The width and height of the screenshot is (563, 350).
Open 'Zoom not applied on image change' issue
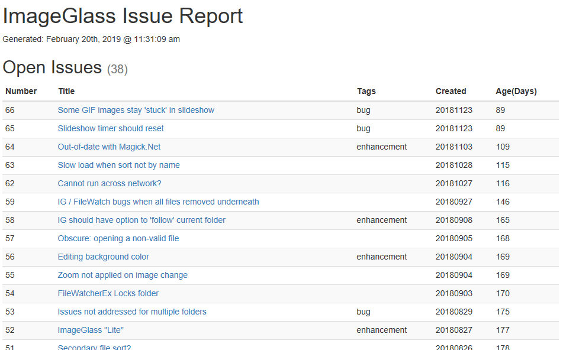tap(123, 275)
